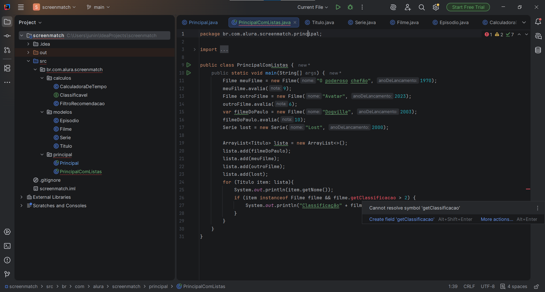Open the Problems tool window

7,260
